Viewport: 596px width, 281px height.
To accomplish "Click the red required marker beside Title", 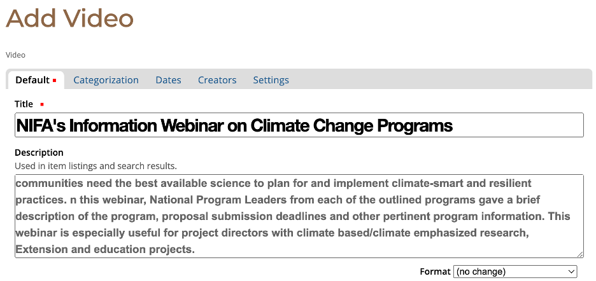I will pos(42,104).
